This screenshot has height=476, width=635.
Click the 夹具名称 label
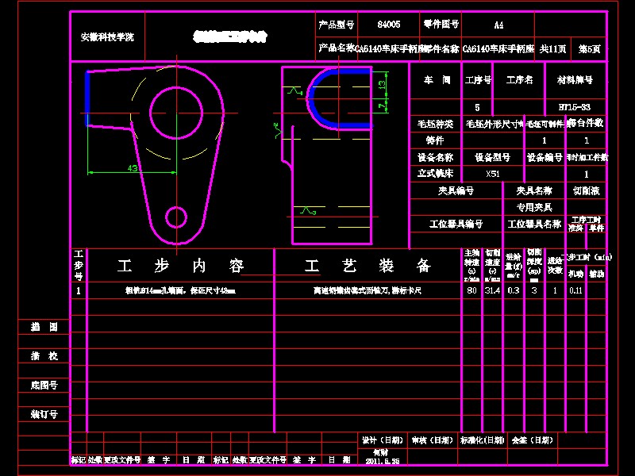534,190
